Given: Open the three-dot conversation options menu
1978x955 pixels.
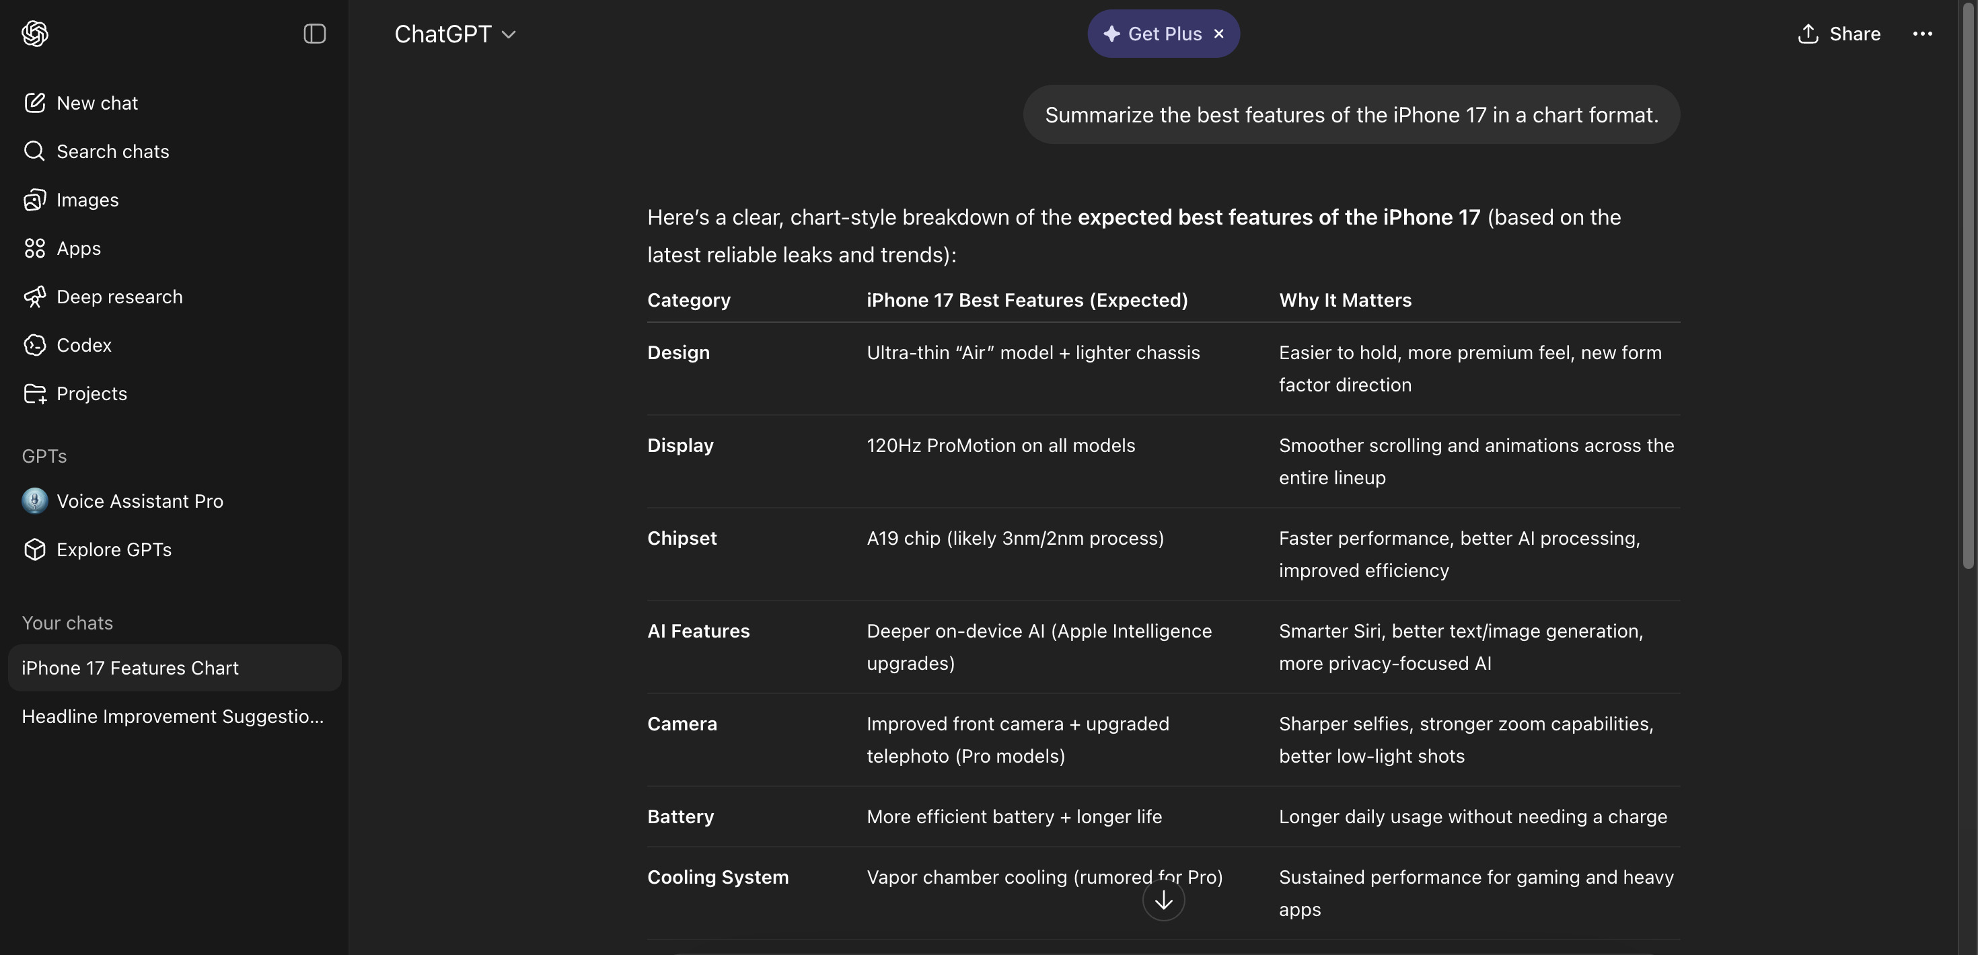Looking at the screenshot, I should point(1922,34).
